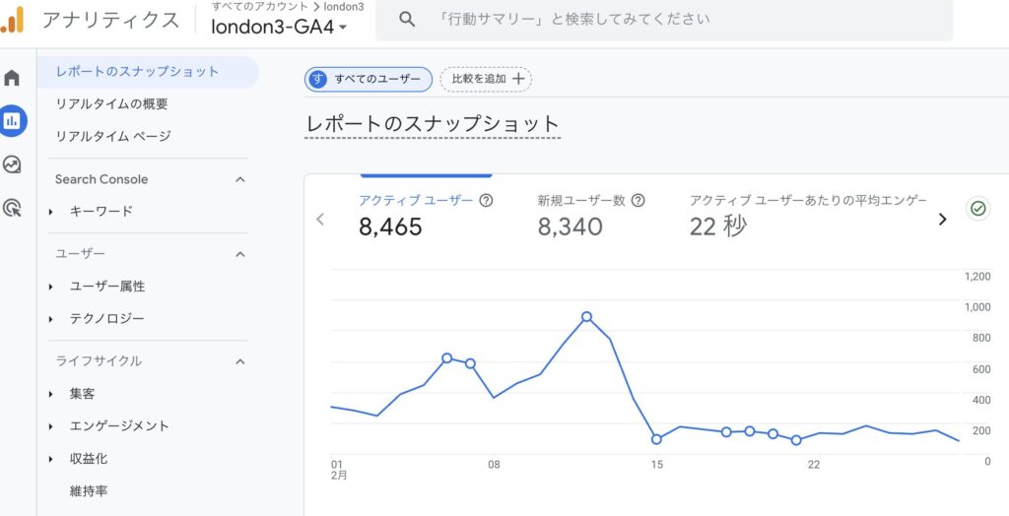Click the search magnifier icon
The width and height of the screenshot is (1009, 516).
tap(407, 19)
